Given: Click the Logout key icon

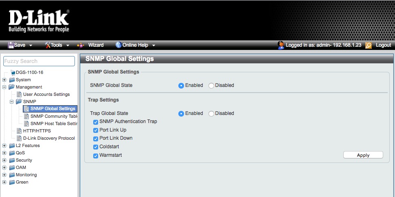Looking at the screenshot, I should coord(369,45).
